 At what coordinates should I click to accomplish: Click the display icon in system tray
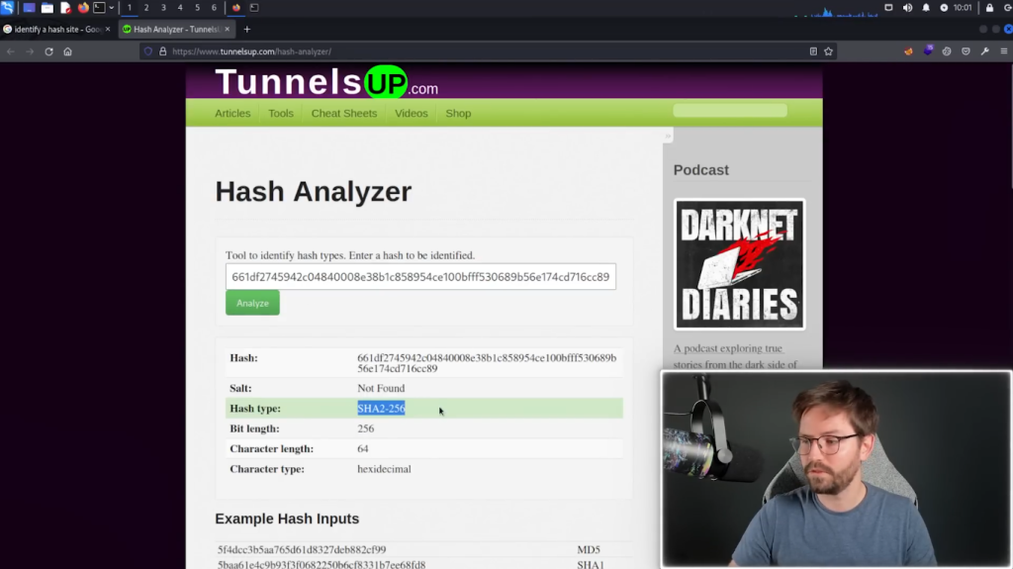[x=888, y=8]
